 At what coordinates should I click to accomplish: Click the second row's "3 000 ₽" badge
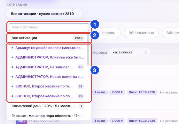117,121
